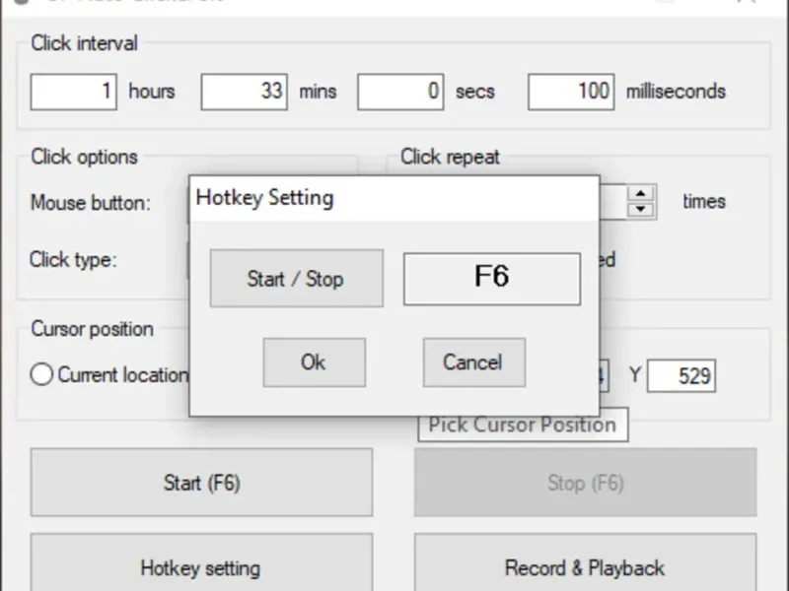The height and width of the screenshot is (591, 789).
Task: Close the auto clicker main window
Action: (747, 3)
